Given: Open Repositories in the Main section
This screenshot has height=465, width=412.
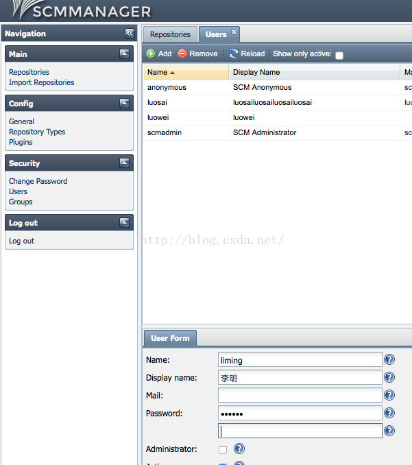Looking at the screenshot, I should coord(29,72).
